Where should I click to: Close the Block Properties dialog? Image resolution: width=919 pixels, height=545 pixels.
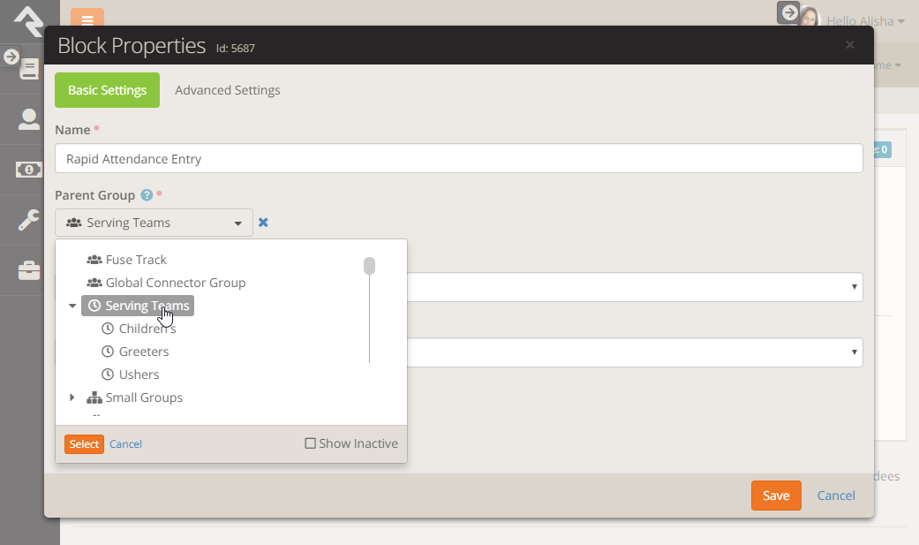pos(849,45)
